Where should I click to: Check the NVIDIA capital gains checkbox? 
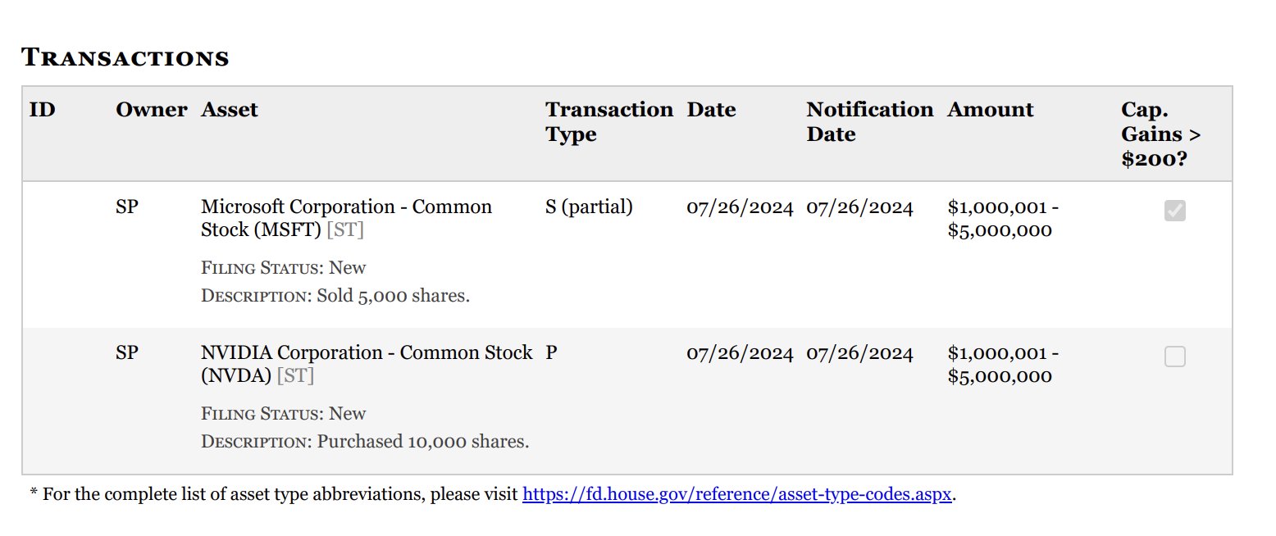pyautogui.click(x=1174, y=357)
